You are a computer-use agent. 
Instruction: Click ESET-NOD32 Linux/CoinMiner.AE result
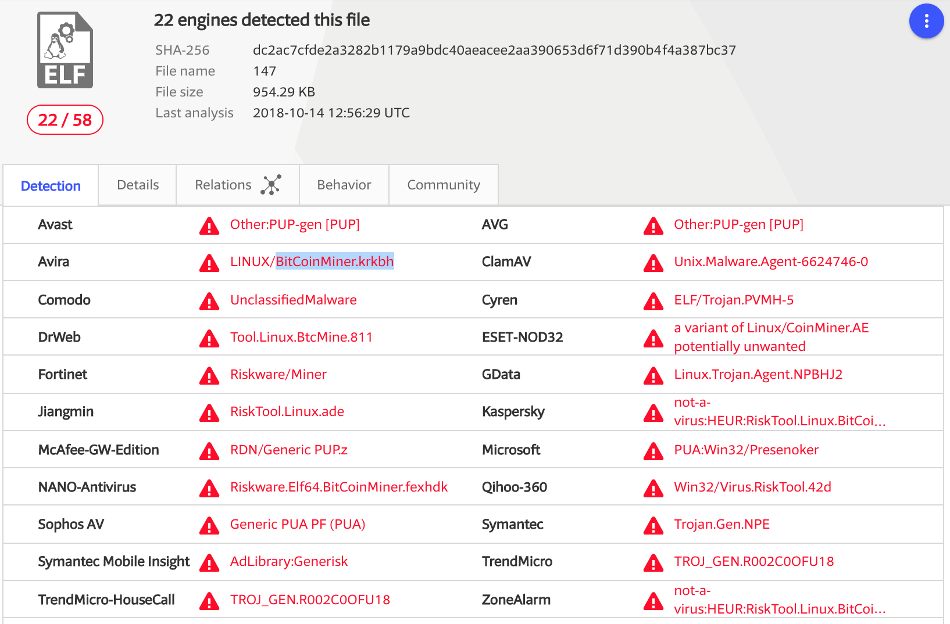tap(772, 337)
